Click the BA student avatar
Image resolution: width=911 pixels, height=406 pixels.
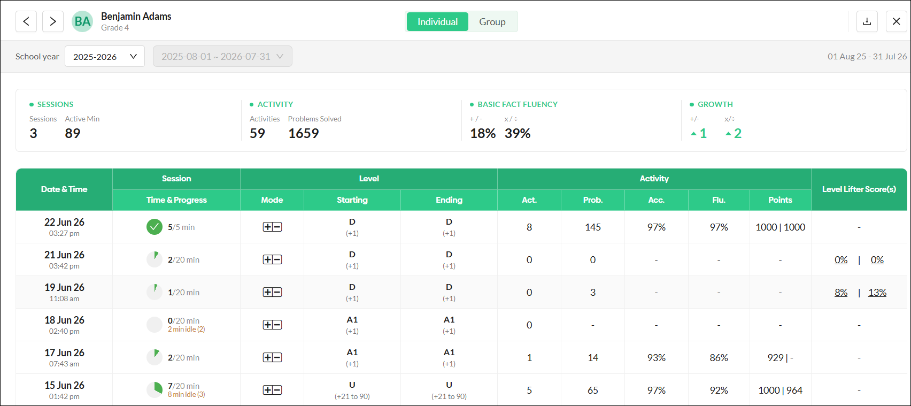[x=82, y=21]
